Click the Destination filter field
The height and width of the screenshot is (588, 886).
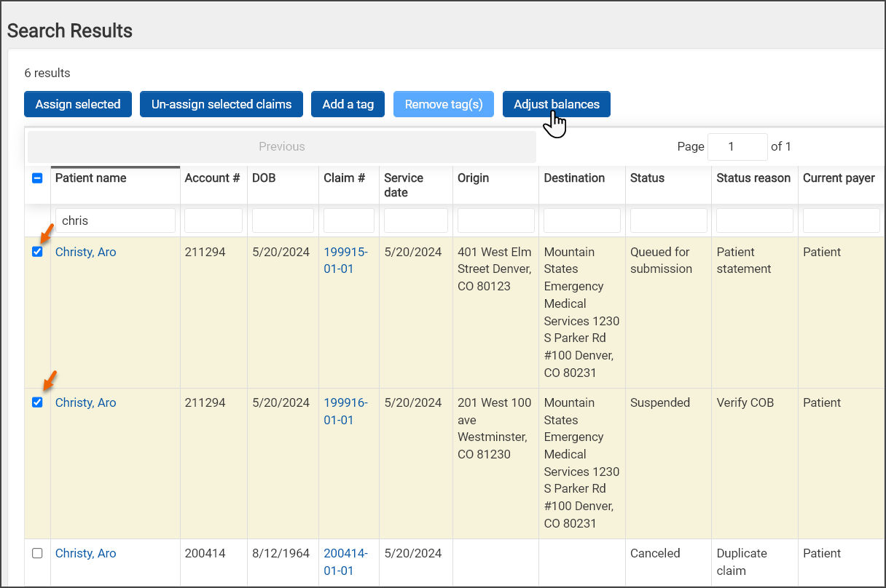pos(582,220)
